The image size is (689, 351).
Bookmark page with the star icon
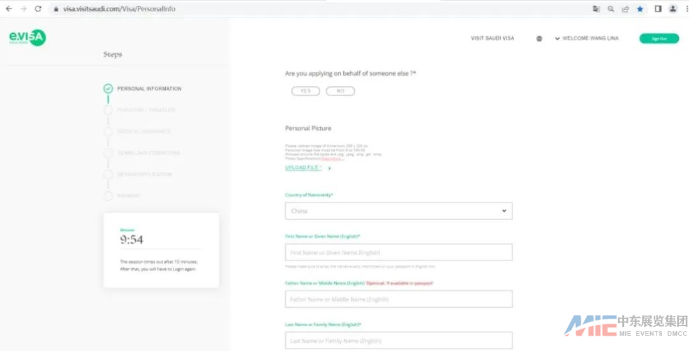click(x=640, y=9)
